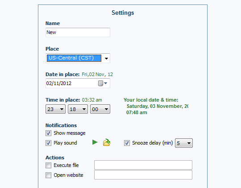Screen dimensions: 241x188
Task: Enable the Open website checkbox
Action: tap(48, 175)
